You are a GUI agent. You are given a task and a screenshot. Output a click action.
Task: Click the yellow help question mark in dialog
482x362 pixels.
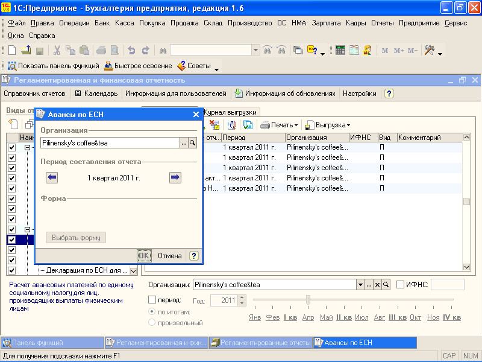[x=193, y=256]
